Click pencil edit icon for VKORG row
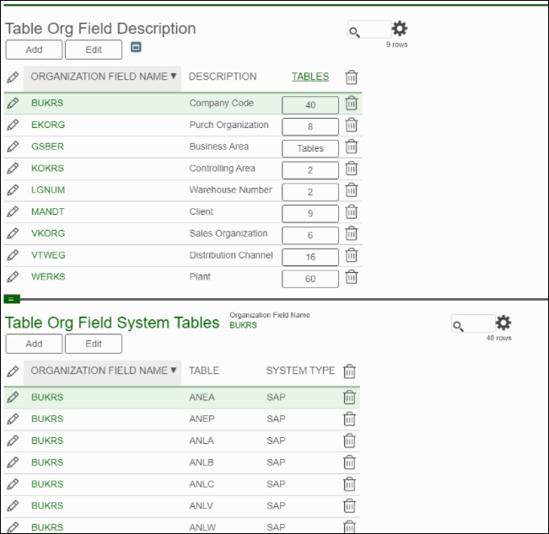The height and width of the screenshot is (534, 549). [x=13, y=233]
